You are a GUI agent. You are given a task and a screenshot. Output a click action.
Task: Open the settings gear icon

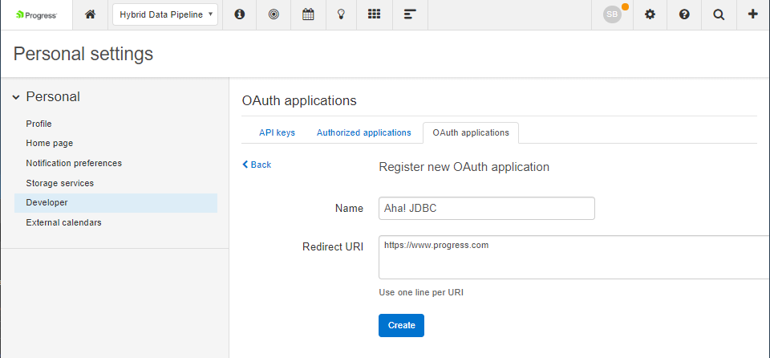coord(650,14)
